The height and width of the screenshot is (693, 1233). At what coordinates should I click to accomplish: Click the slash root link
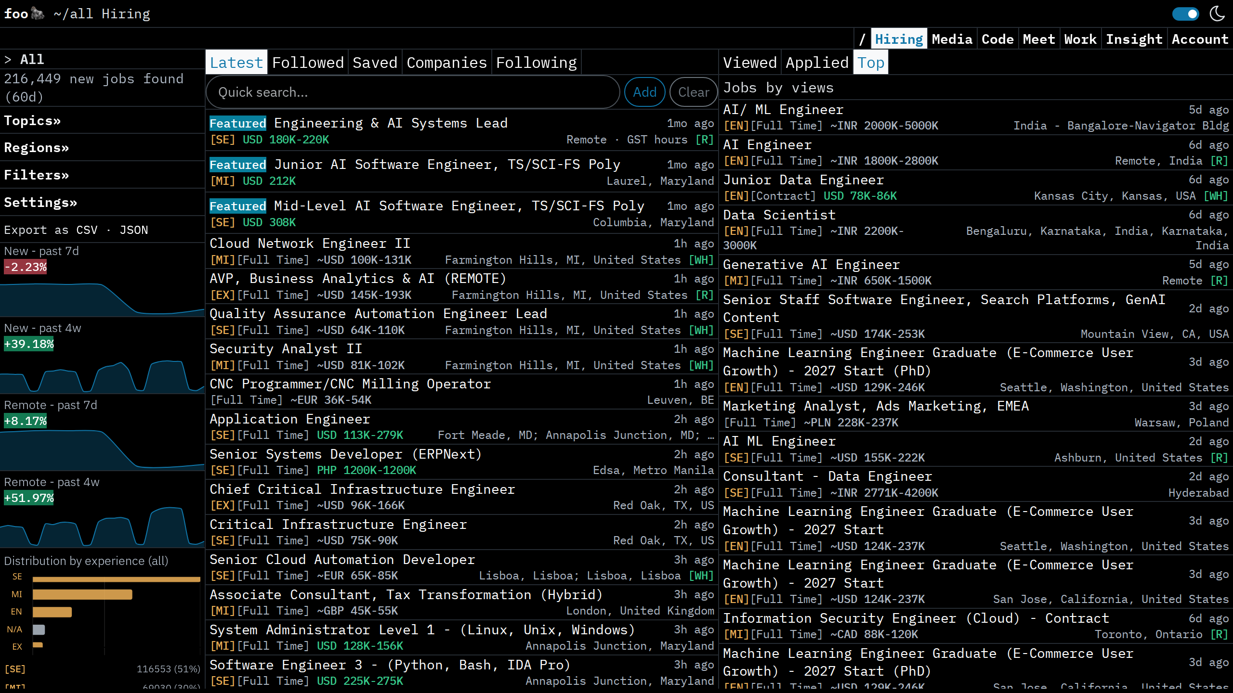click(862, 39)
